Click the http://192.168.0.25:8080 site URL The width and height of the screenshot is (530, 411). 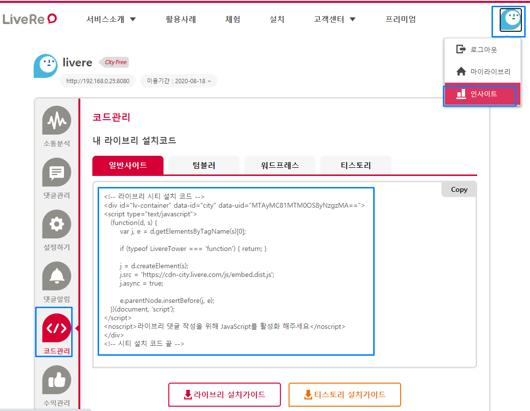tap(98, 81)
